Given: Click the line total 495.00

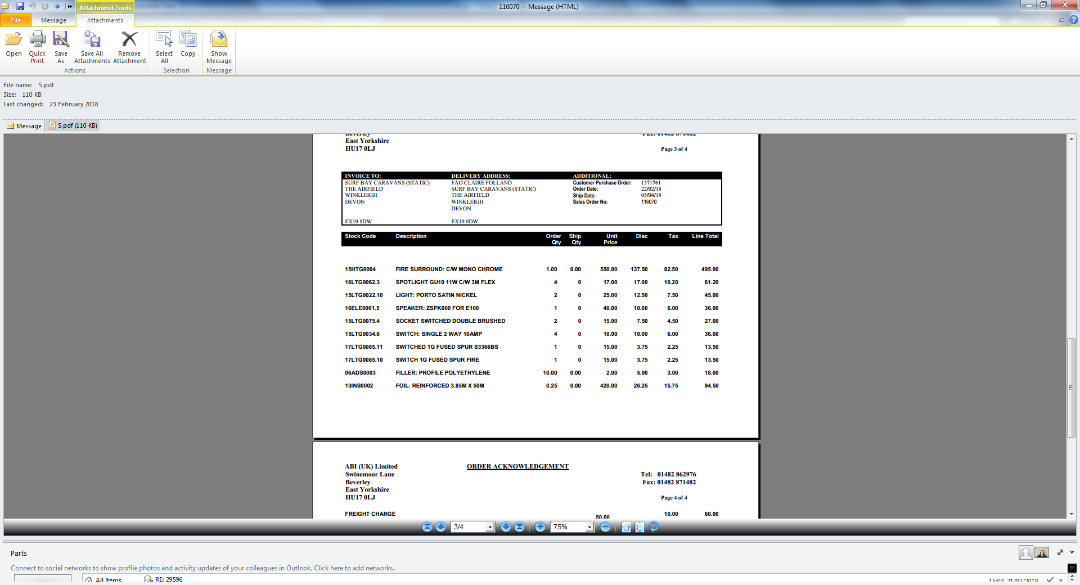Looking at the screenshot, I should coord(710,269).
